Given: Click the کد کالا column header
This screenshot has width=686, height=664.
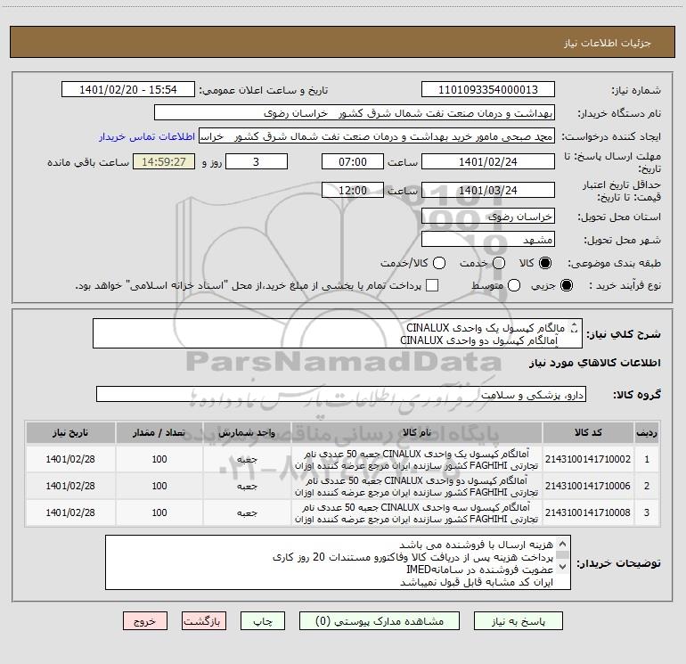Looking at the screenshot, I should pos(588,433).
